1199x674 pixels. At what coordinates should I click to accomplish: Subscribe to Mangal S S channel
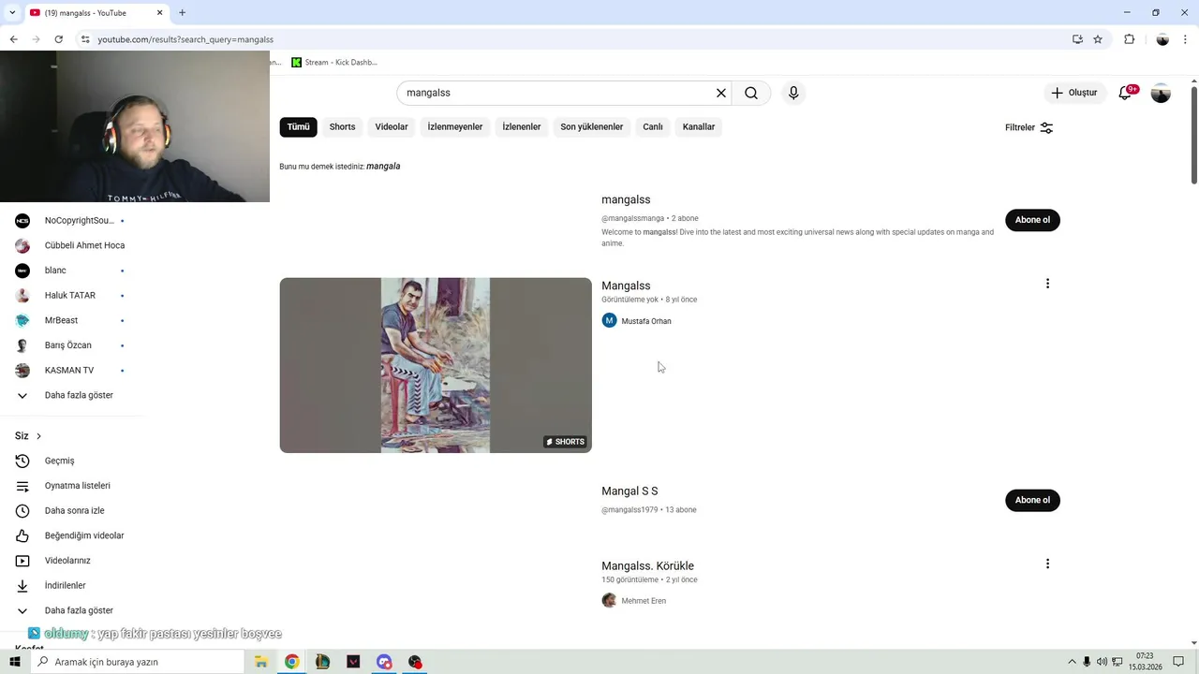point(1032,500)
